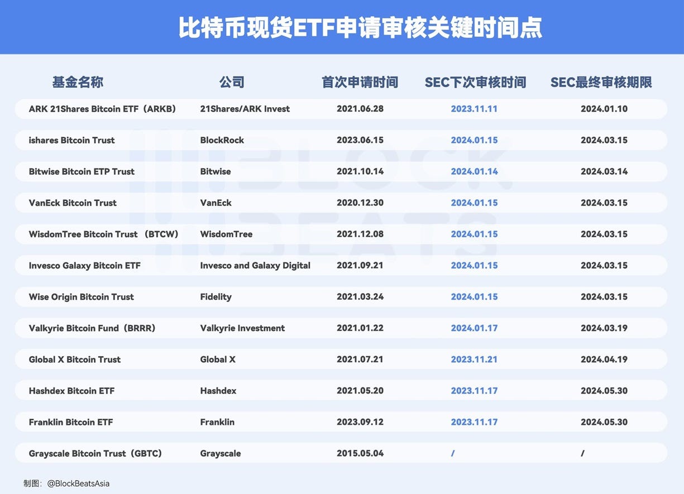The image size is (684, 494).
Task: Click the 2015.05.04 application date
Action: tap(360, 453)
